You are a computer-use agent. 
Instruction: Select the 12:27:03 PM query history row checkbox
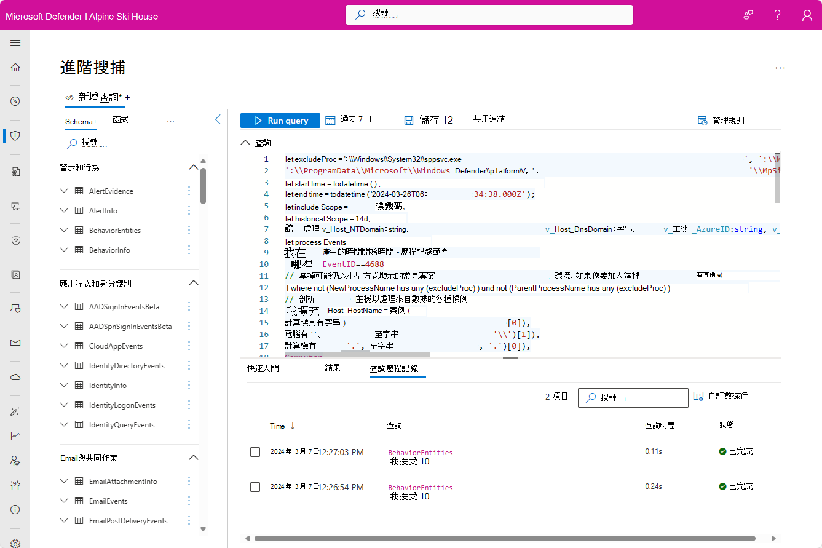coord(255,452)
